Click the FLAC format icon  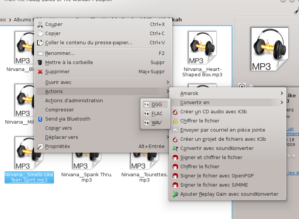coord(147,113)
